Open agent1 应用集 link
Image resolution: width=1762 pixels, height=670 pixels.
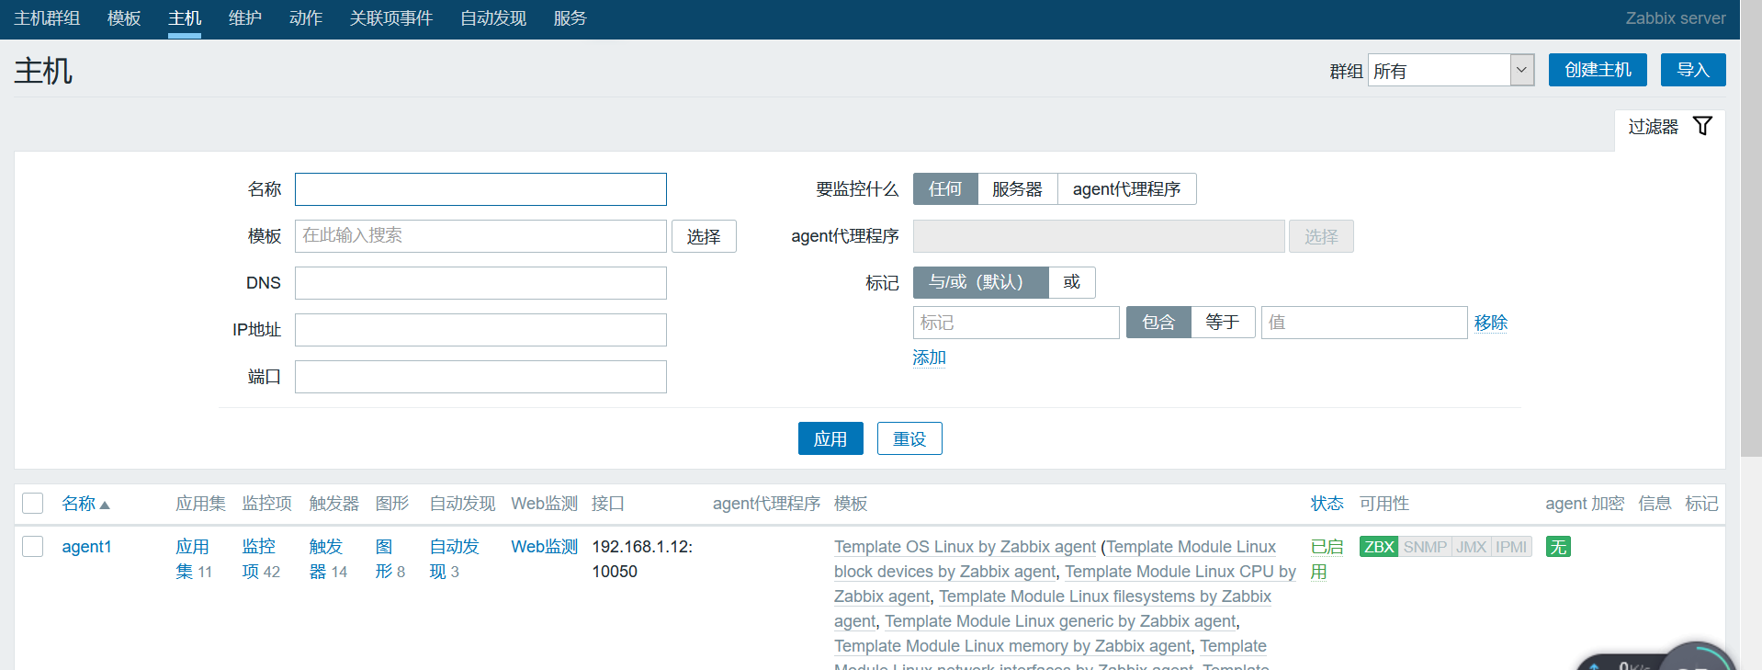click(x=193, y=559)
